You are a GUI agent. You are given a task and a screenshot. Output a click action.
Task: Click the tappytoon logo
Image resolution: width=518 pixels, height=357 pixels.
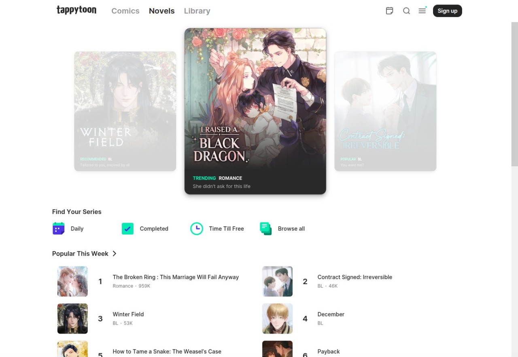[x=76, y=11]
